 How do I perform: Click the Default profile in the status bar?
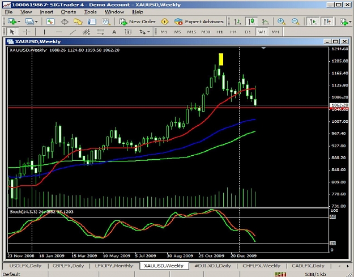pyautogui.click(x=11, y=274)
